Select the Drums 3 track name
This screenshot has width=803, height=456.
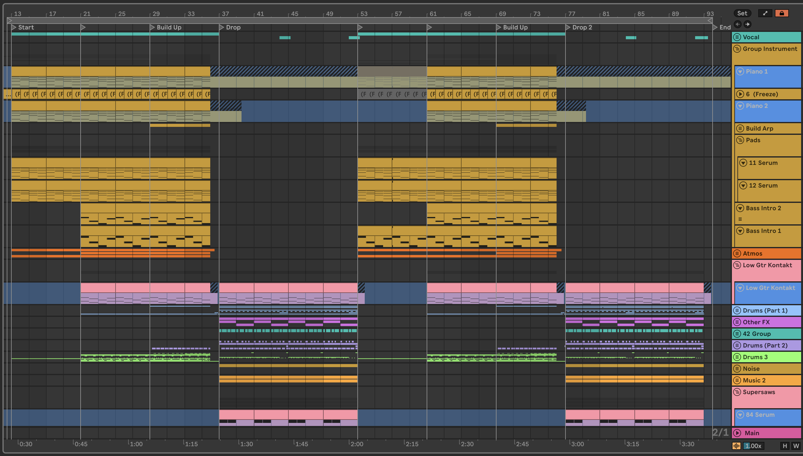755,357
